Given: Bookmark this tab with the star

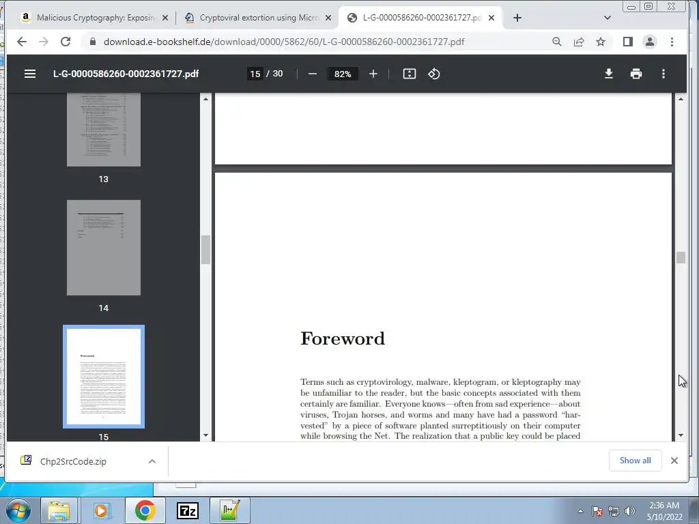Looking at the screenshot, I should coord(601,42).
